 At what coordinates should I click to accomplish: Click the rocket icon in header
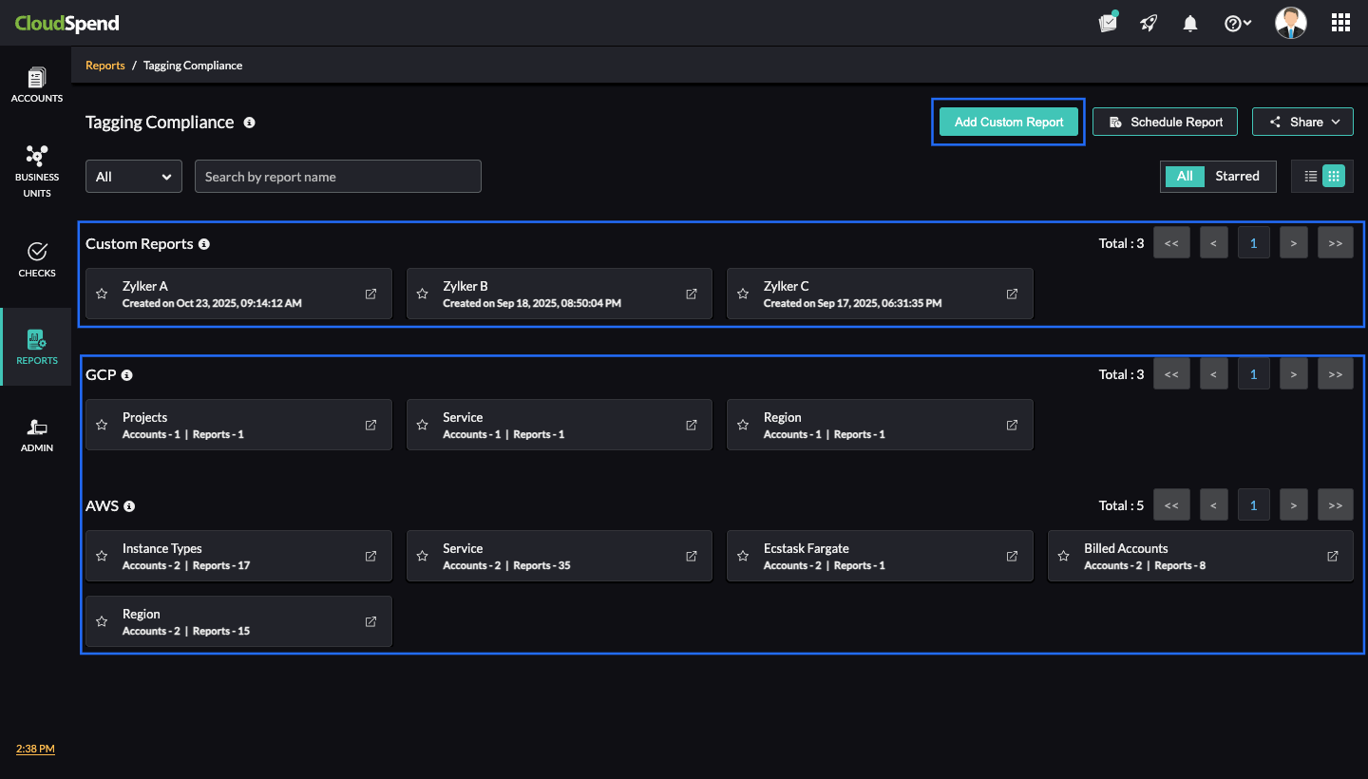coord(1149,24)
